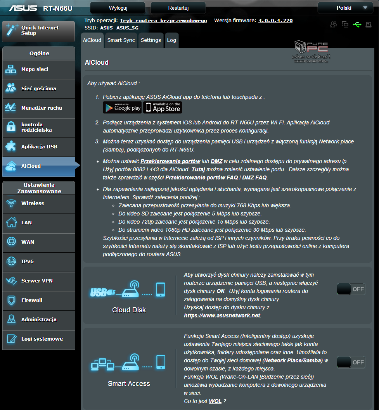
Task: Click the Quick Internet Setup wand icon
Action: click(x=12, y=29)
